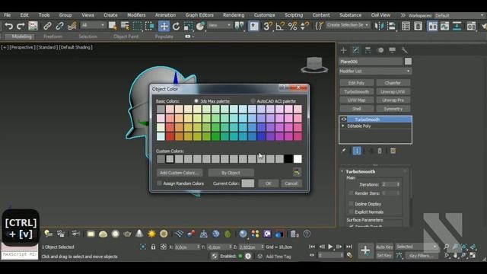Viewport: 487px width, 274px height.
Task: Click the Undo arrow icon
Action: [x=8, y=26]
